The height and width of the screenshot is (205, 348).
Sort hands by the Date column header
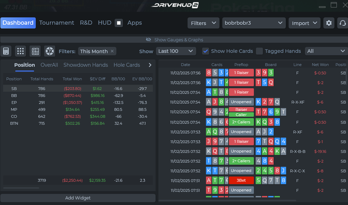185,65
